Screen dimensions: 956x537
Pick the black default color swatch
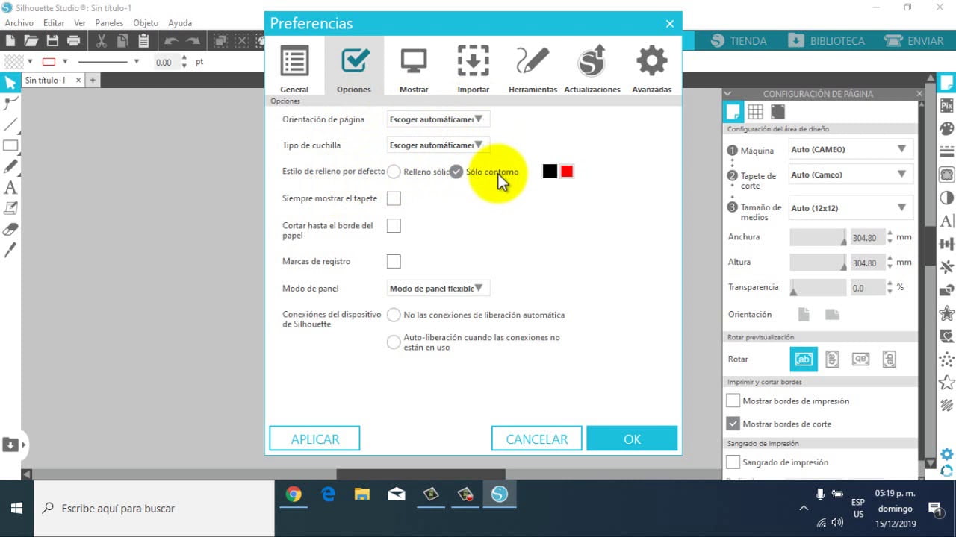pyautogui.click(x=550, y=172)
